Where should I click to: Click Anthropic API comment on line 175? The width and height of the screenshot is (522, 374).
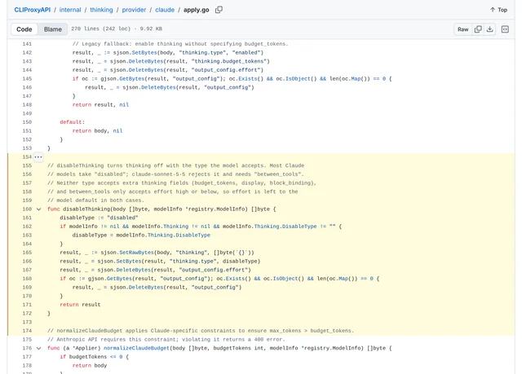coord(166,340)
